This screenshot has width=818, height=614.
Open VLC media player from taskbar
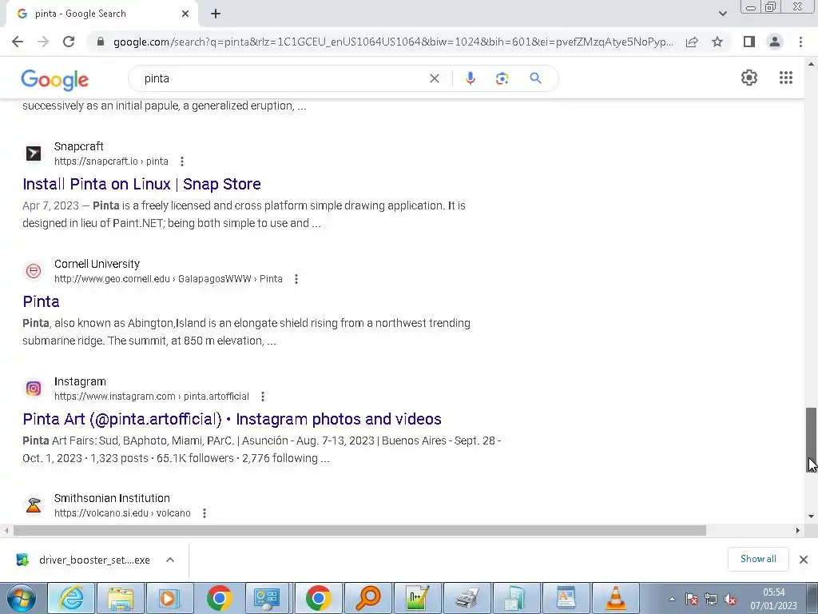click(615, 598)
